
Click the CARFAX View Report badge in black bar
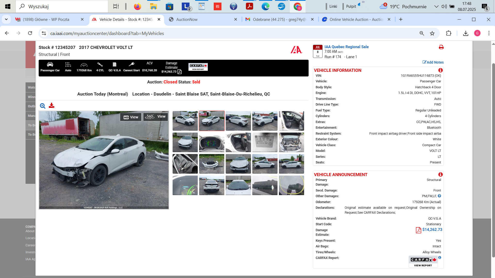pyautogui.click(x=198, y=67)
